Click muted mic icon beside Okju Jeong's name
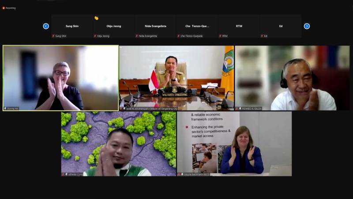This screenshot has height=199, width=353. (x=95, y=36)
